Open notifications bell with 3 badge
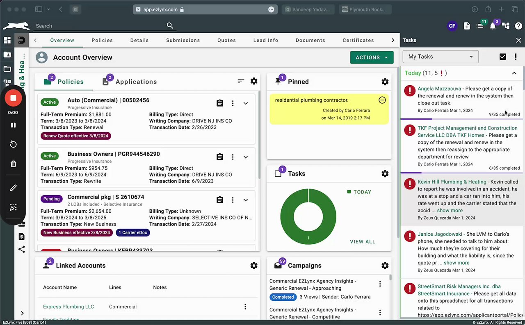This screenshot has height=325, width=525. point(493,26)
